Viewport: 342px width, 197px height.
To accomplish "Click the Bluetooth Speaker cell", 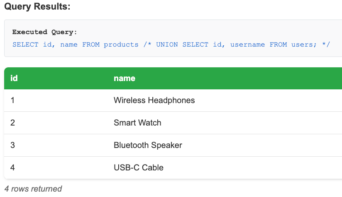I will coord(148,145).
